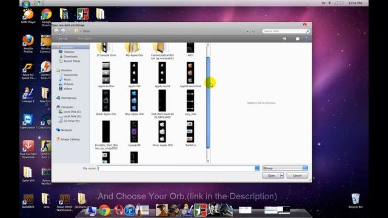The height and width of the screenshot is (218, 388).
Task: Click the file list vertical scrollbar
Action: [208, 102]
